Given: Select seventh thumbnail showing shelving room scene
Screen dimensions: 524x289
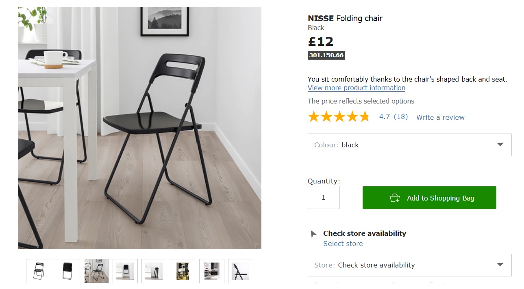Looking at the screenshot, I should click(212, 271).
